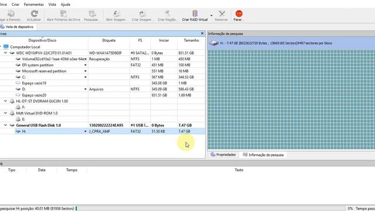Click the Etiqueta column header
The image size is (375, 211).
click(x=109, y=40)
